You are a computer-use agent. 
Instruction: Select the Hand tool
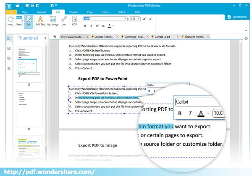[x=10, y=21]
